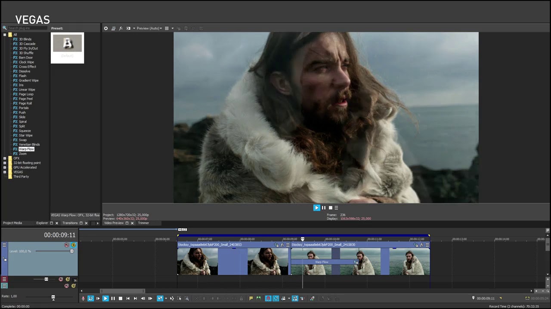Toggle Enable Snapping magnet

[x=268, y=298]
